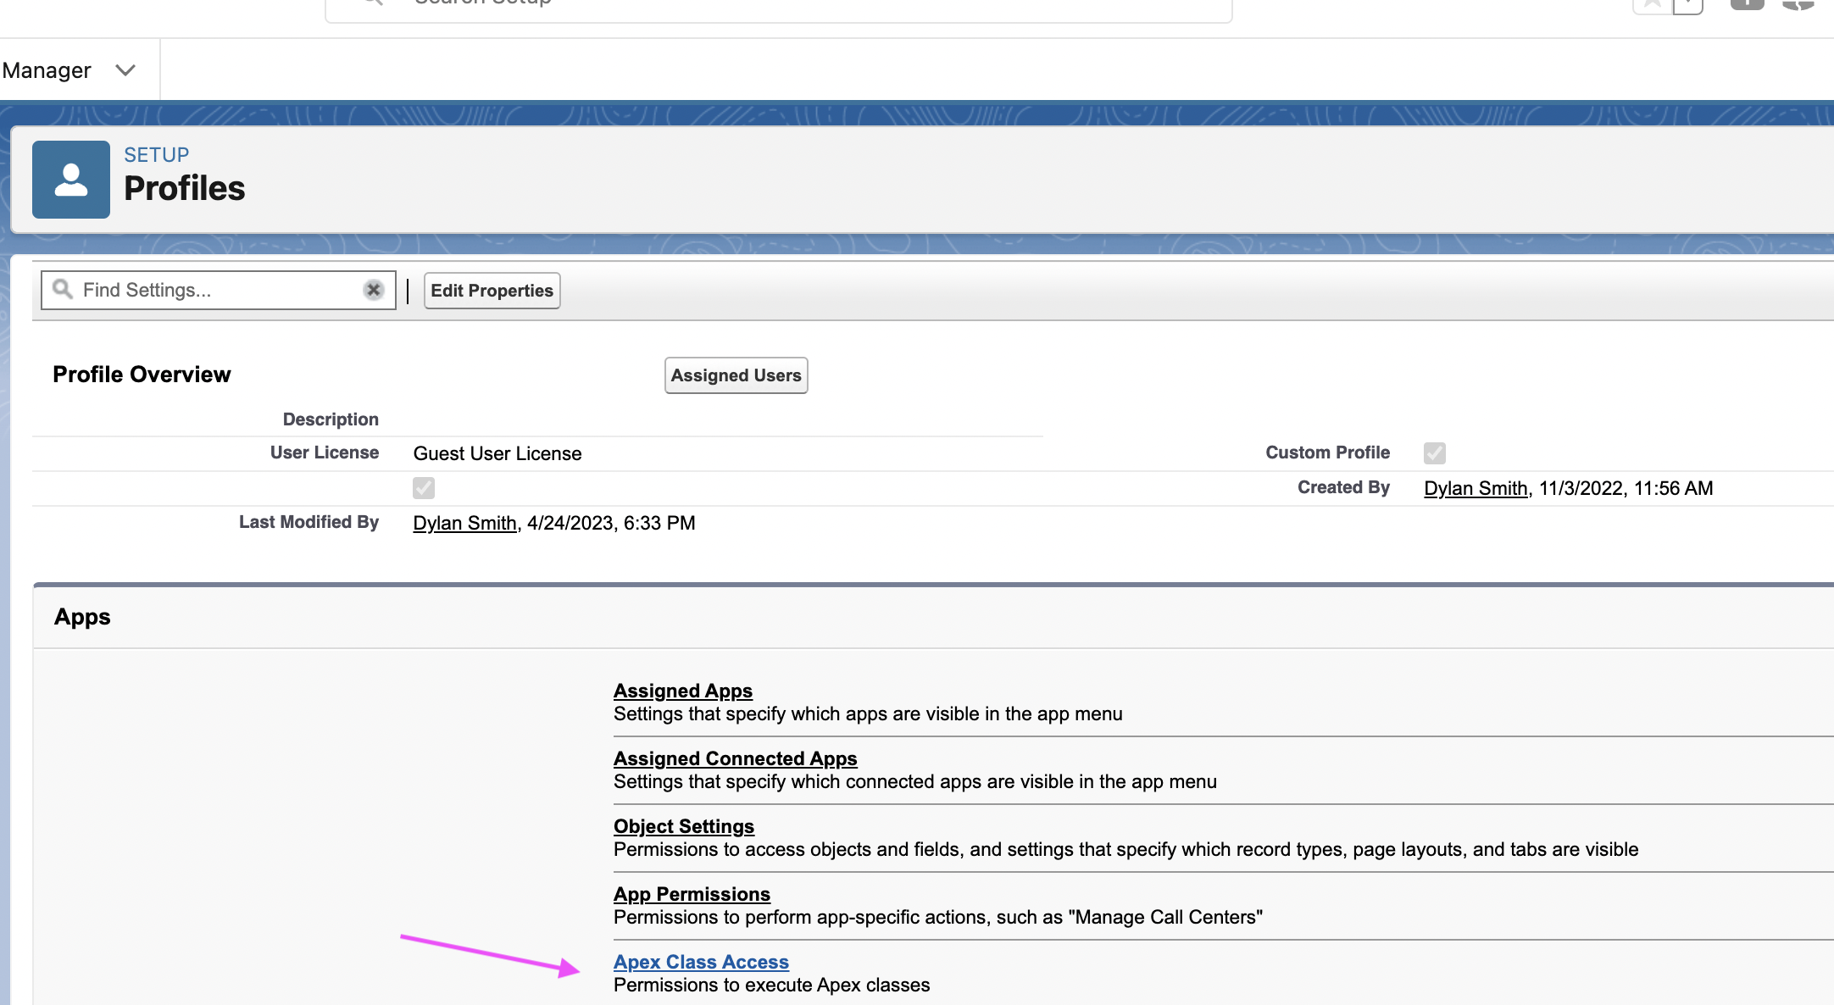1834x1005 pixels.
Task: Toggle the Custom Profile checkbox
Action: (x=1434, y=453)
